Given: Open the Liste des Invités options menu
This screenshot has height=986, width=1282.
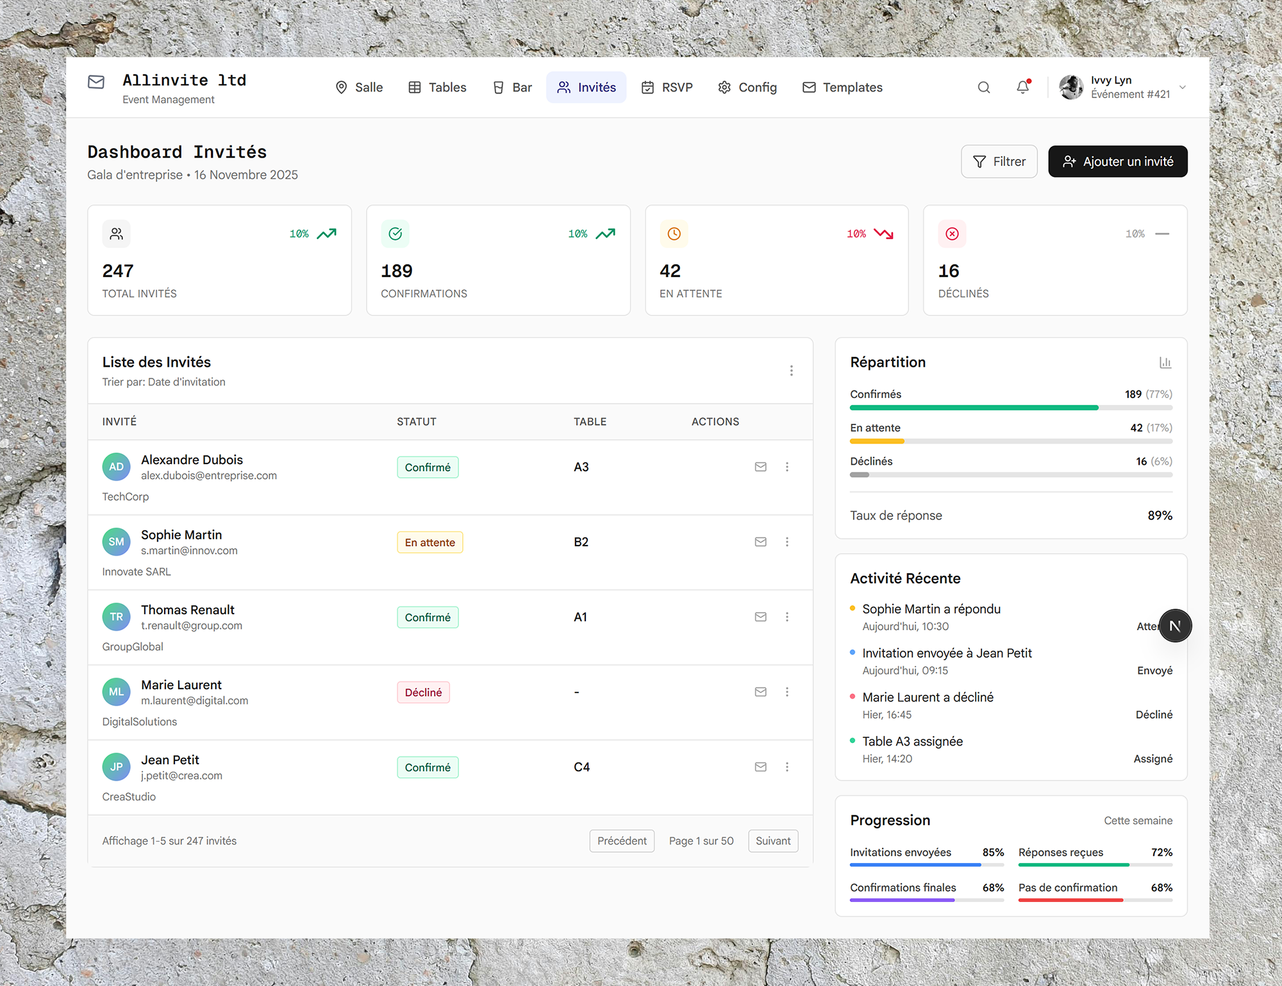Looking at the screenshot, I should pyautogui.click(x=791, y=371).
